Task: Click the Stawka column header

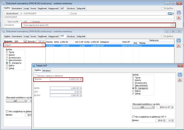Action: tap(49, 42)
